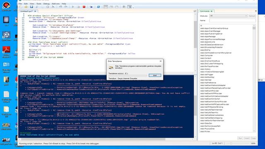This screenshot has height=149, width=265.
Task: Select Add-BitLockerKeyProtector command
Action: [212, 47]
